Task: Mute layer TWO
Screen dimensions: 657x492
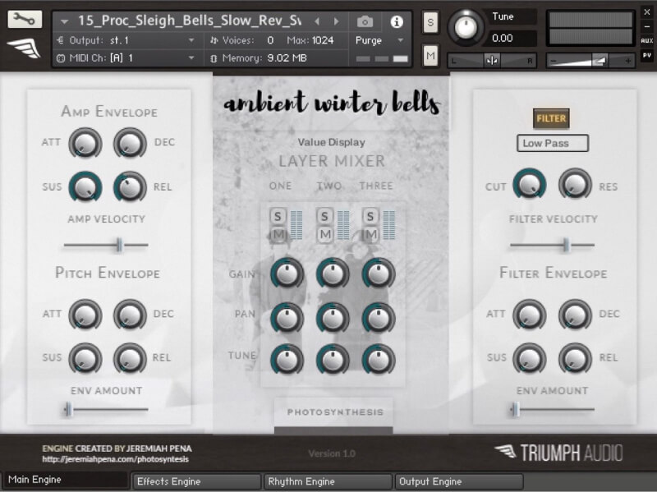Action: click(325, 234)
